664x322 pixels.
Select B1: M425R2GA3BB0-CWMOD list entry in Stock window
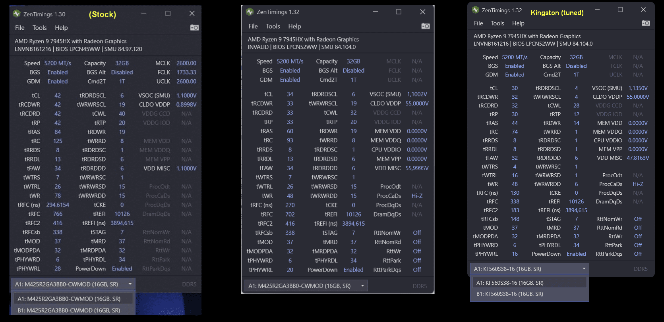click(73, 310)
